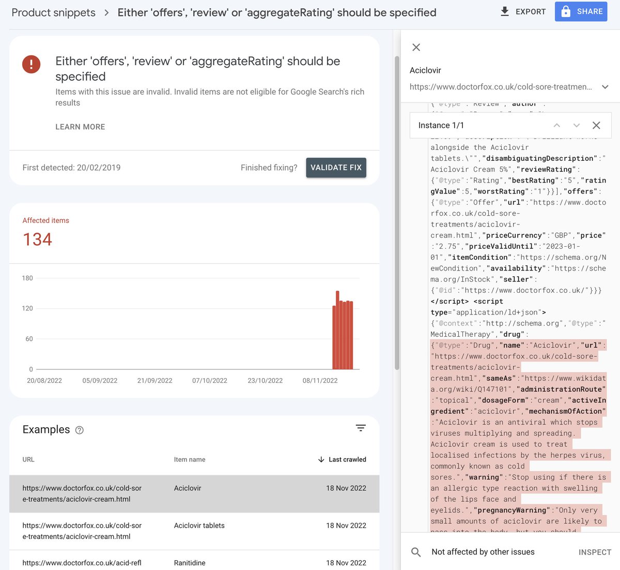
Task: Open the Examples filter icon
Action: point(361,428)
